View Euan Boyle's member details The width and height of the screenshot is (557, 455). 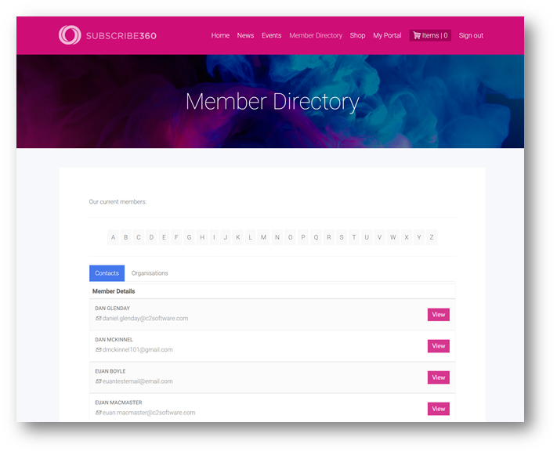[x=439, y=377]
